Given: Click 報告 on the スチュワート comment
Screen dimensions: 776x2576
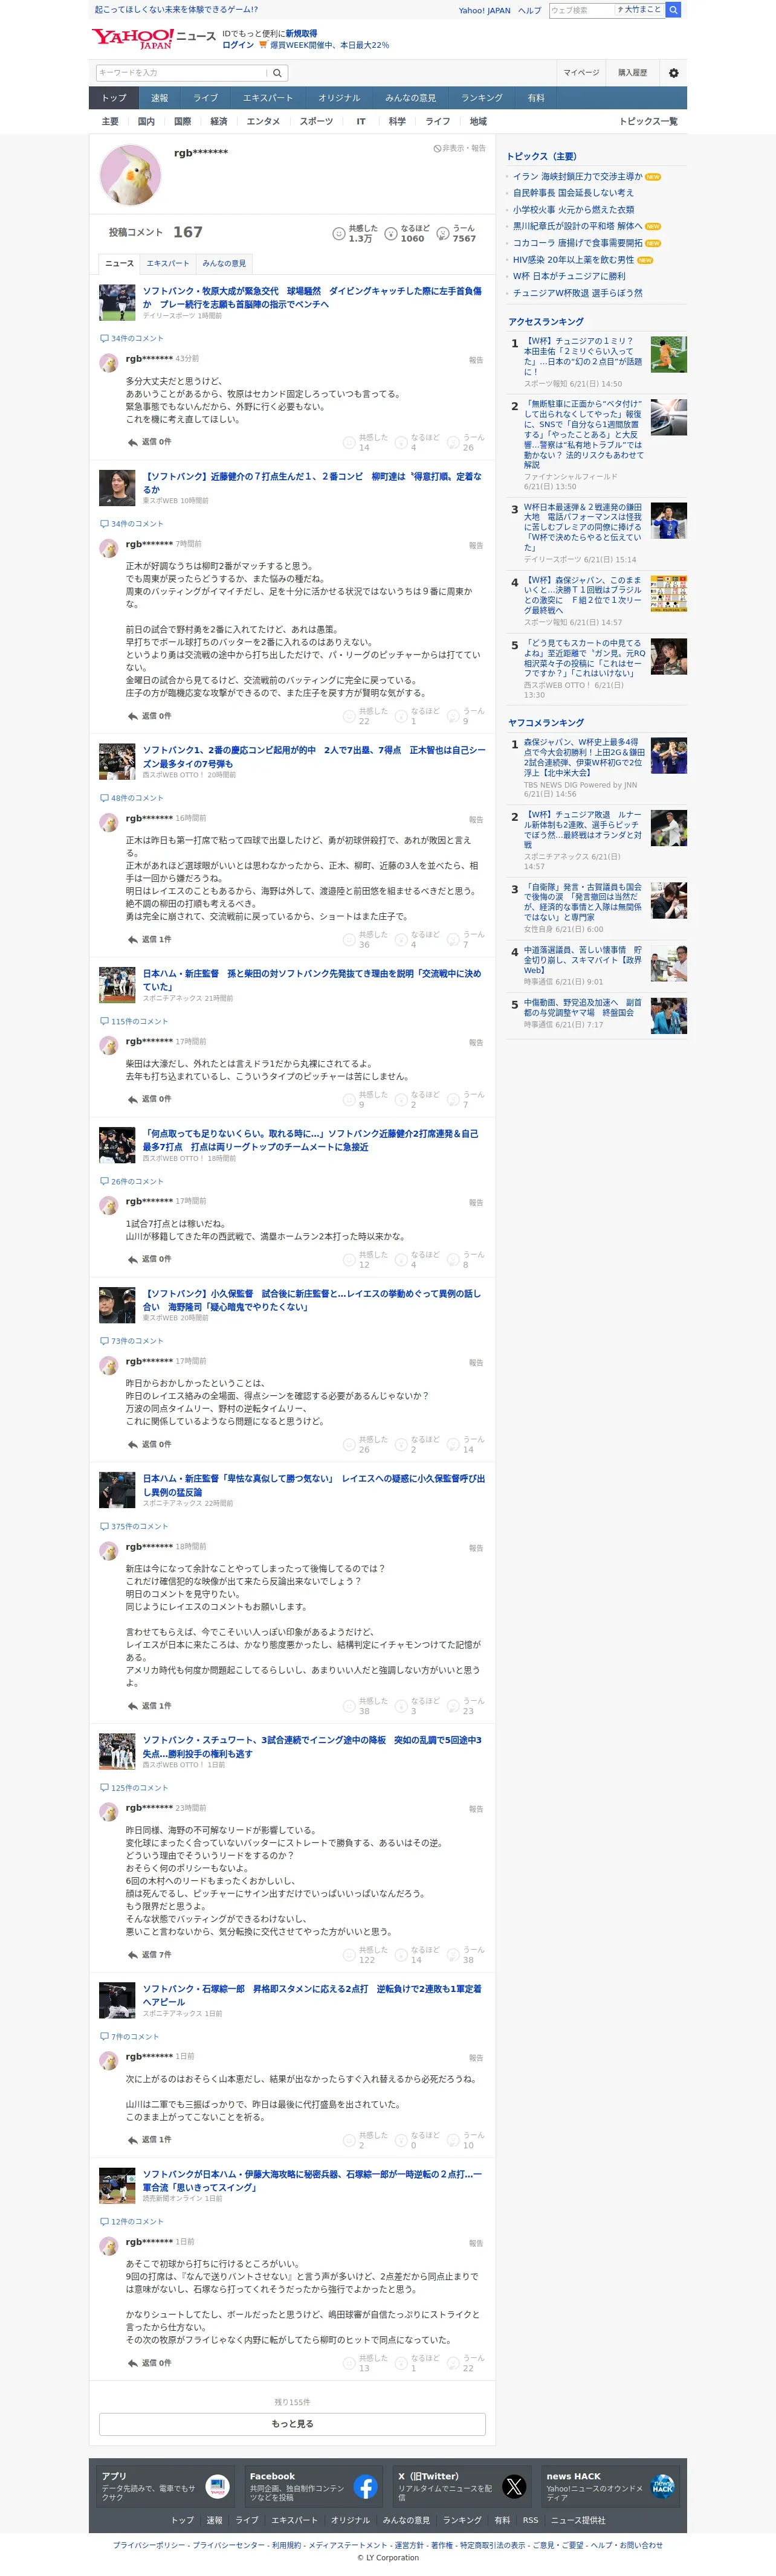Looking at the screenshot, I should (x=476, y=1809).
